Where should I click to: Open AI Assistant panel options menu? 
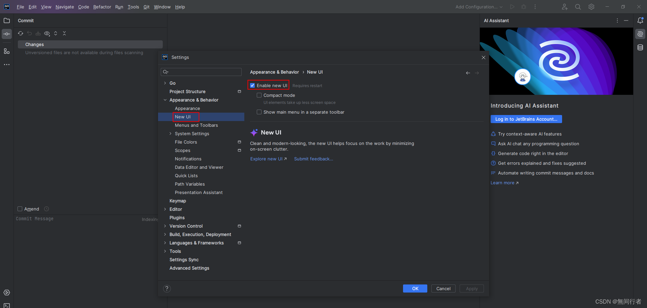(617, 21)
